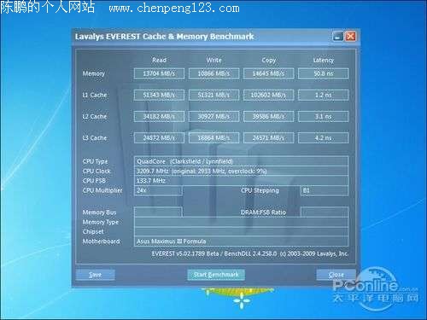Select the L3 Cache Latency value 4.2 ns
427x320 pixels.
tap(324, 138)
